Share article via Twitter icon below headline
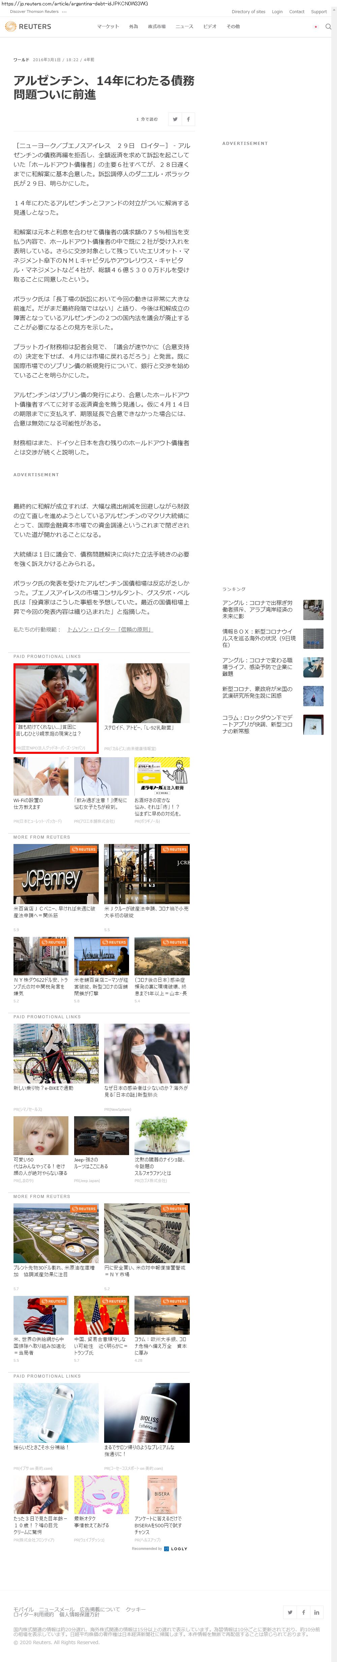 click(x=175, y=119)
